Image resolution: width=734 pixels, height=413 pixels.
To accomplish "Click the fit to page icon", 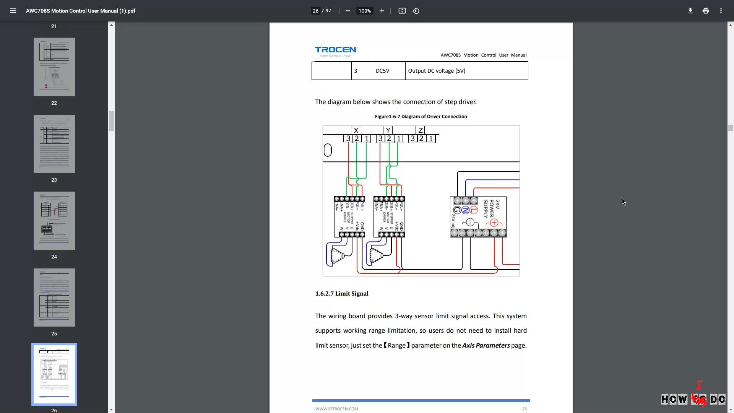I will [x=402, y=11].
